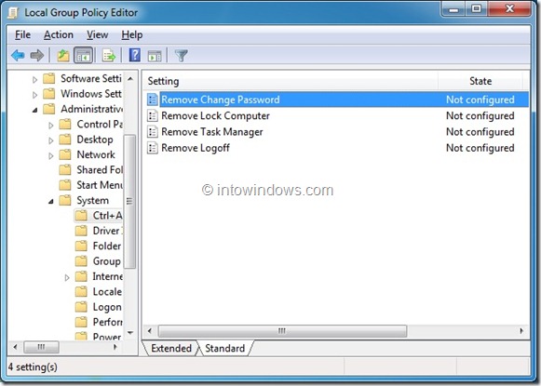The height and width of the screenshot is (386, 541).
Task: Open the File menu
Action: [x=22, y=34]
